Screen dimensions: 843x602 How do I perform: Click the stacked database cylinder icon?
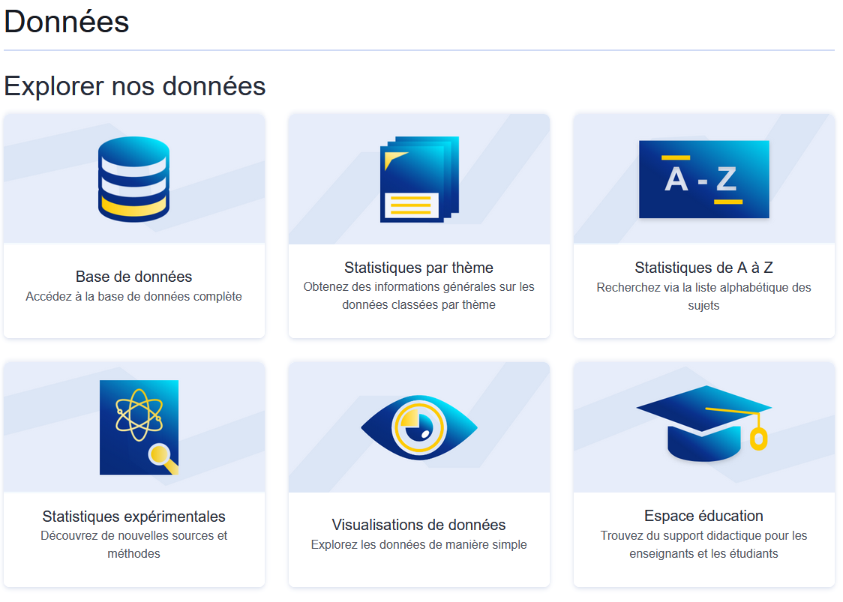tap(133, 179)
